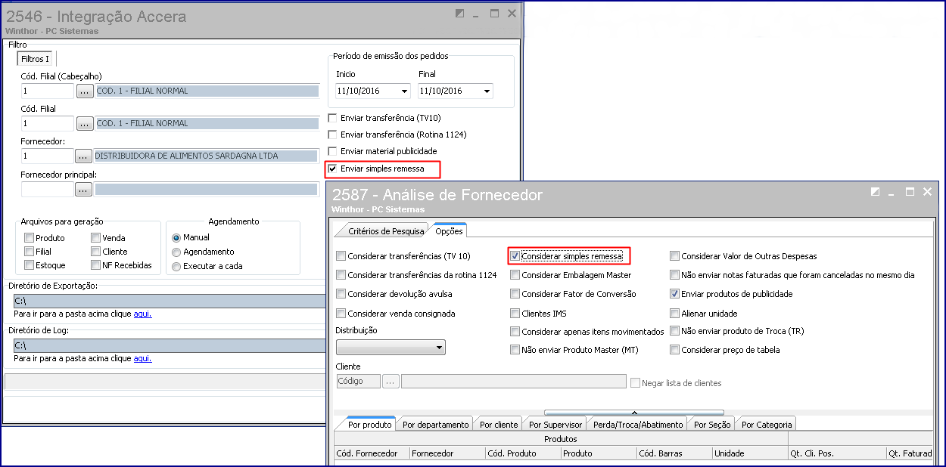Tick Considerar apenas itens movimentados
Viewport: 946px width, 467px height.
pyautogui.click(x=515, y=331)
